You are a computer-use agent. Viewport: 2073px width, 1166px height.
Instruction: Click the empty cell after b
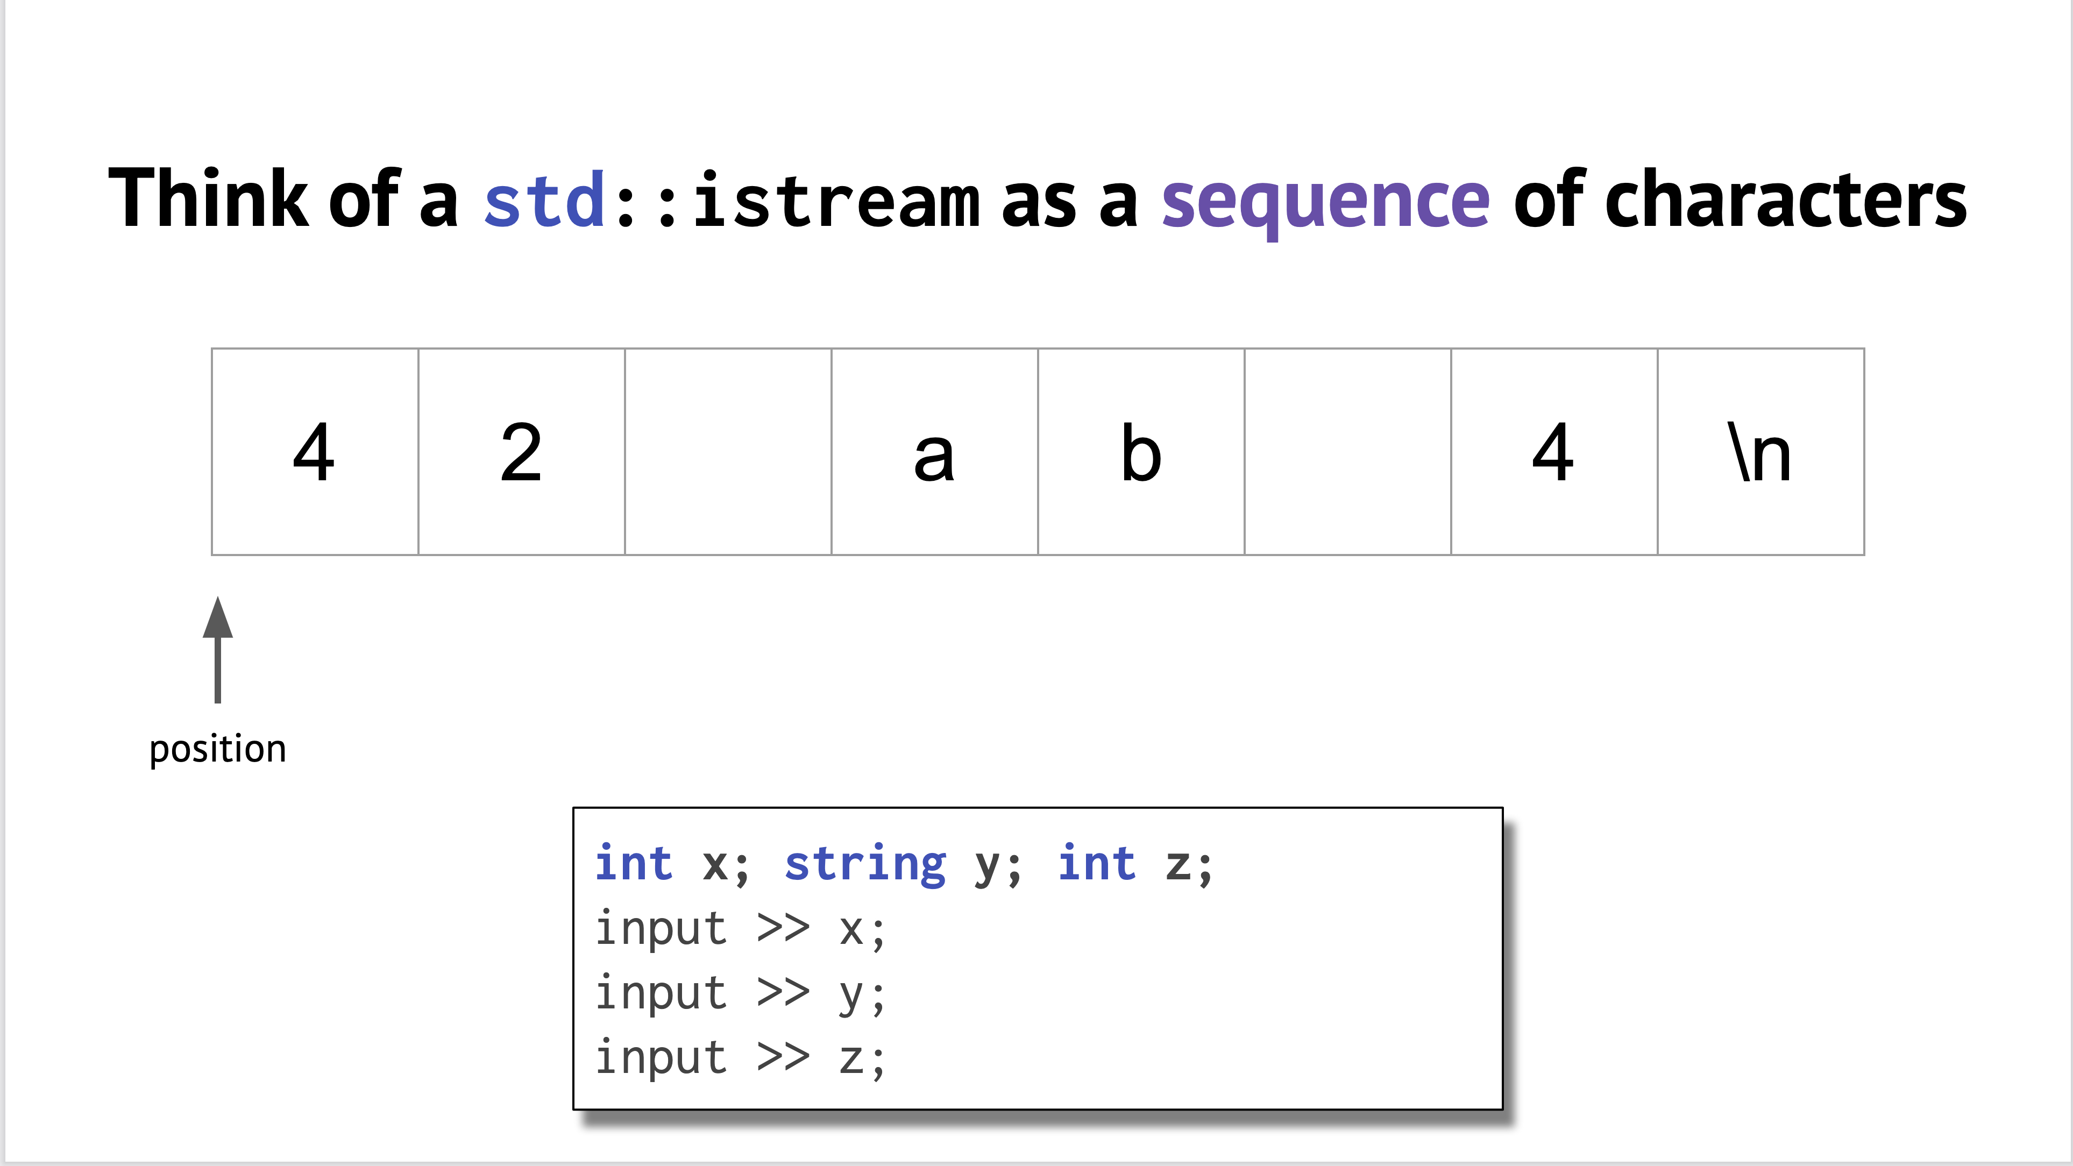click(x=1347, y=451)
